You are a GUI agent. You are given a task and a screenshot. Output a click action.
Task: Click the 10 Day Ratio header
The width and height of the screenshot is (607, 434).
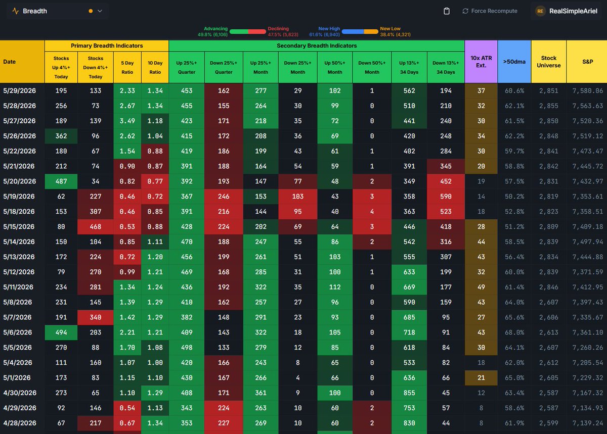[x=155, y=68]
